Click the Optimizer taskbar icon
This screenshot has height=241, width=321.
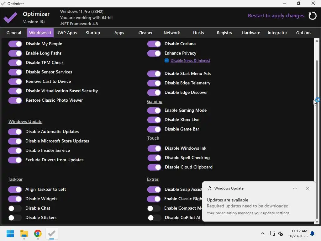tap(52, 233)
